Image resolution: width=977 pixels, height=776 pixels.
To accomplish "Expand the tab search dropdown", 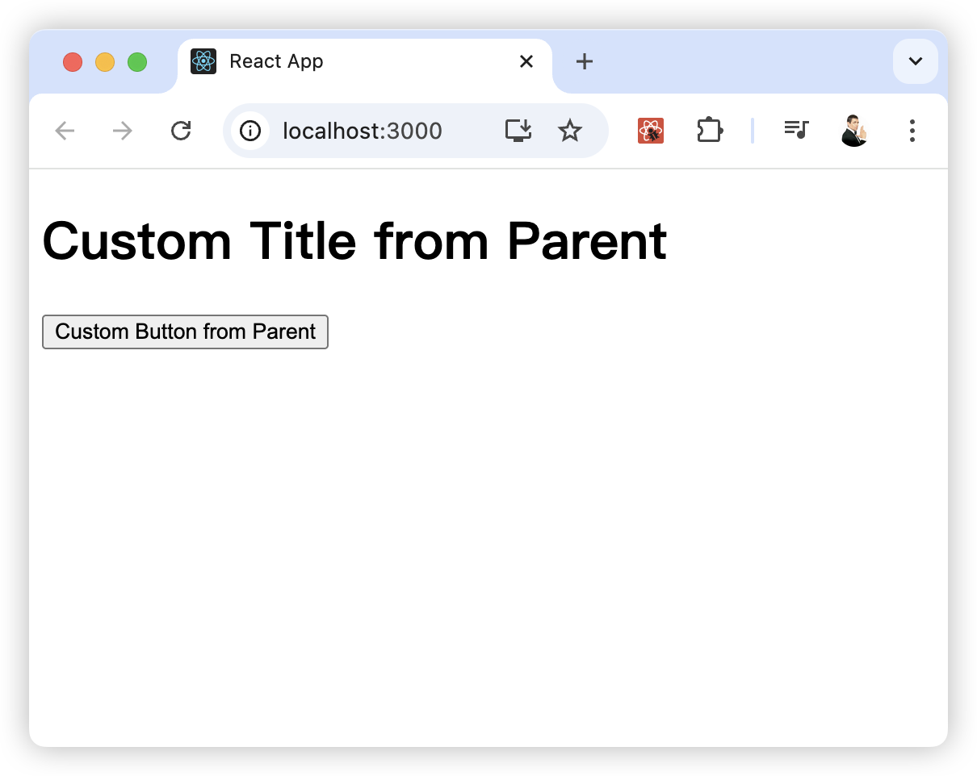I will [x=916, y=61].
